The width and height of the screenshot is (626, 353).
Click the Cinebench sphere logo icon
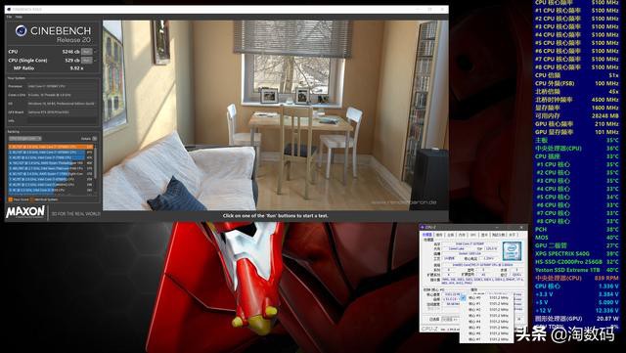(22, 30)
